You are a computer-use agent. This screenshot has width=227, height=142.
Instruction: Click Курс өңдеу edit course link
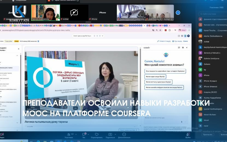tap(177, 41)
